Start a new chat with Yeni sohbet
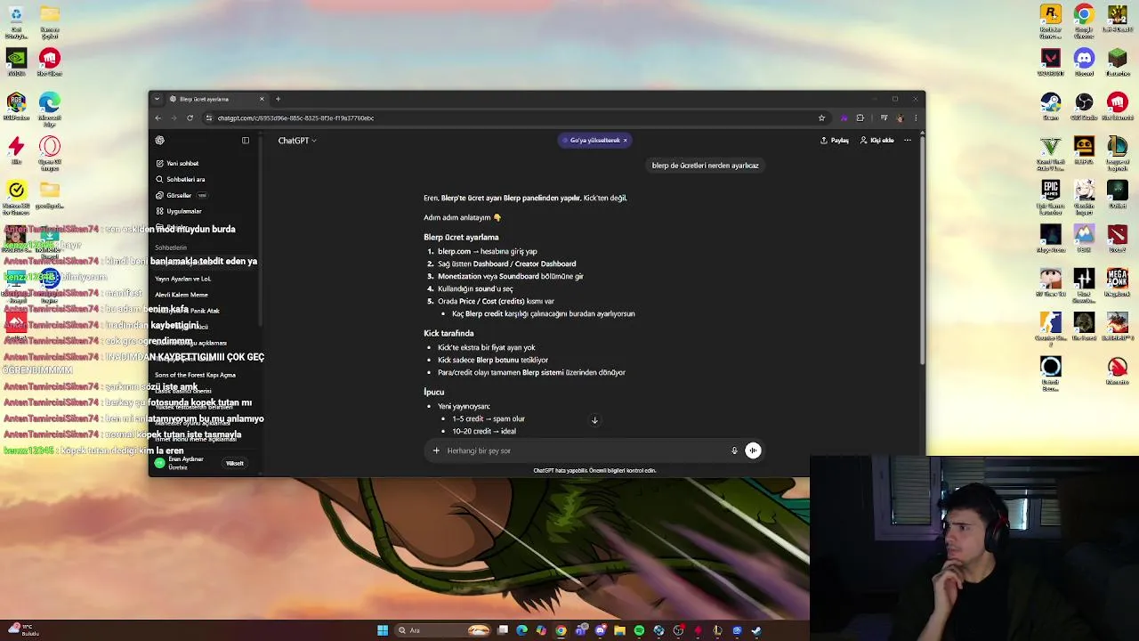1139x641 pixels. (x=178, y=163)
